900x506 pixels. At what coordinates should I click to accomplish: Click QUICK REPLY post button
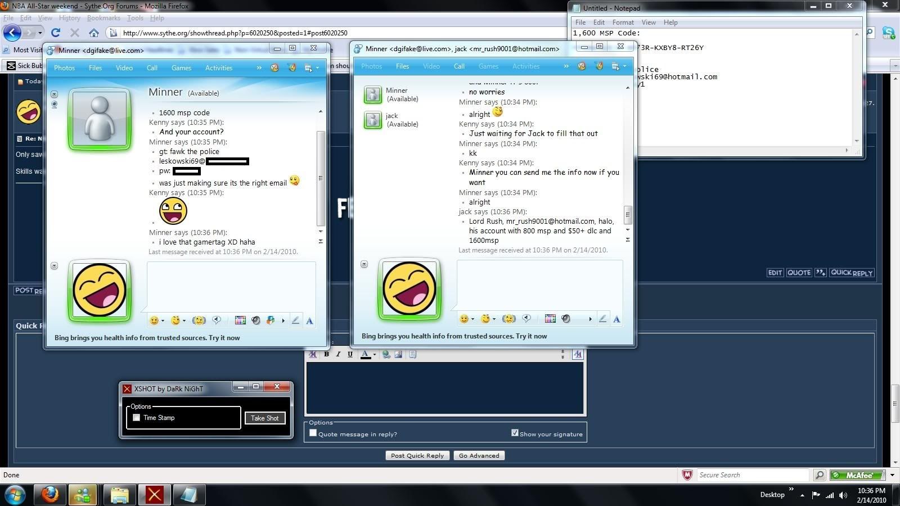[x=852, y=273]
